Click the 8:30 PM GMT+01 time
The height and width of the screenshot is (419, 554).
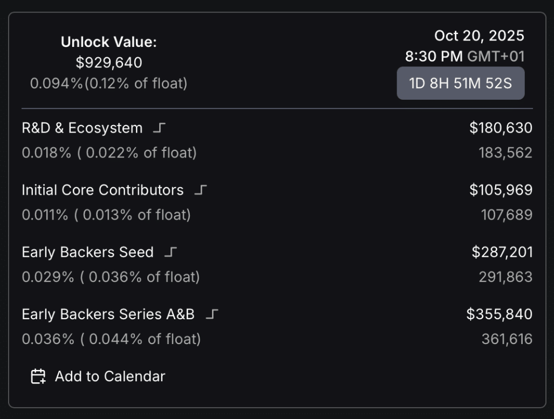(x=464, y=56)
